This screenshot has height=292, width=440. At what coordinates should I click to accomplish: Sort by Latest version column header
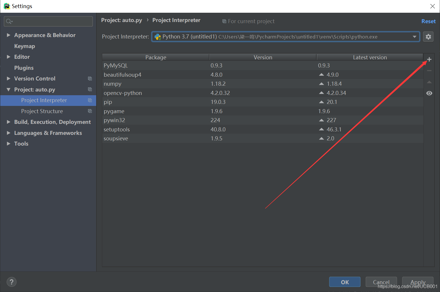pyautogui.click(x=370, y=57)
